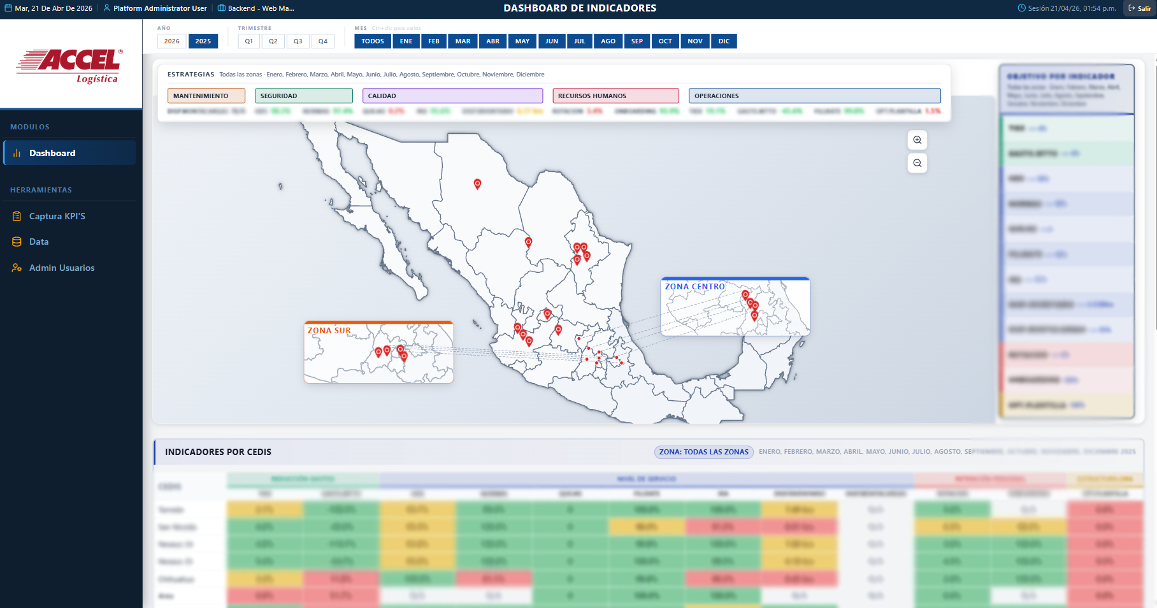Click the map pin in Chihuahua state
1157x608 pixels.
click(477, 184)
